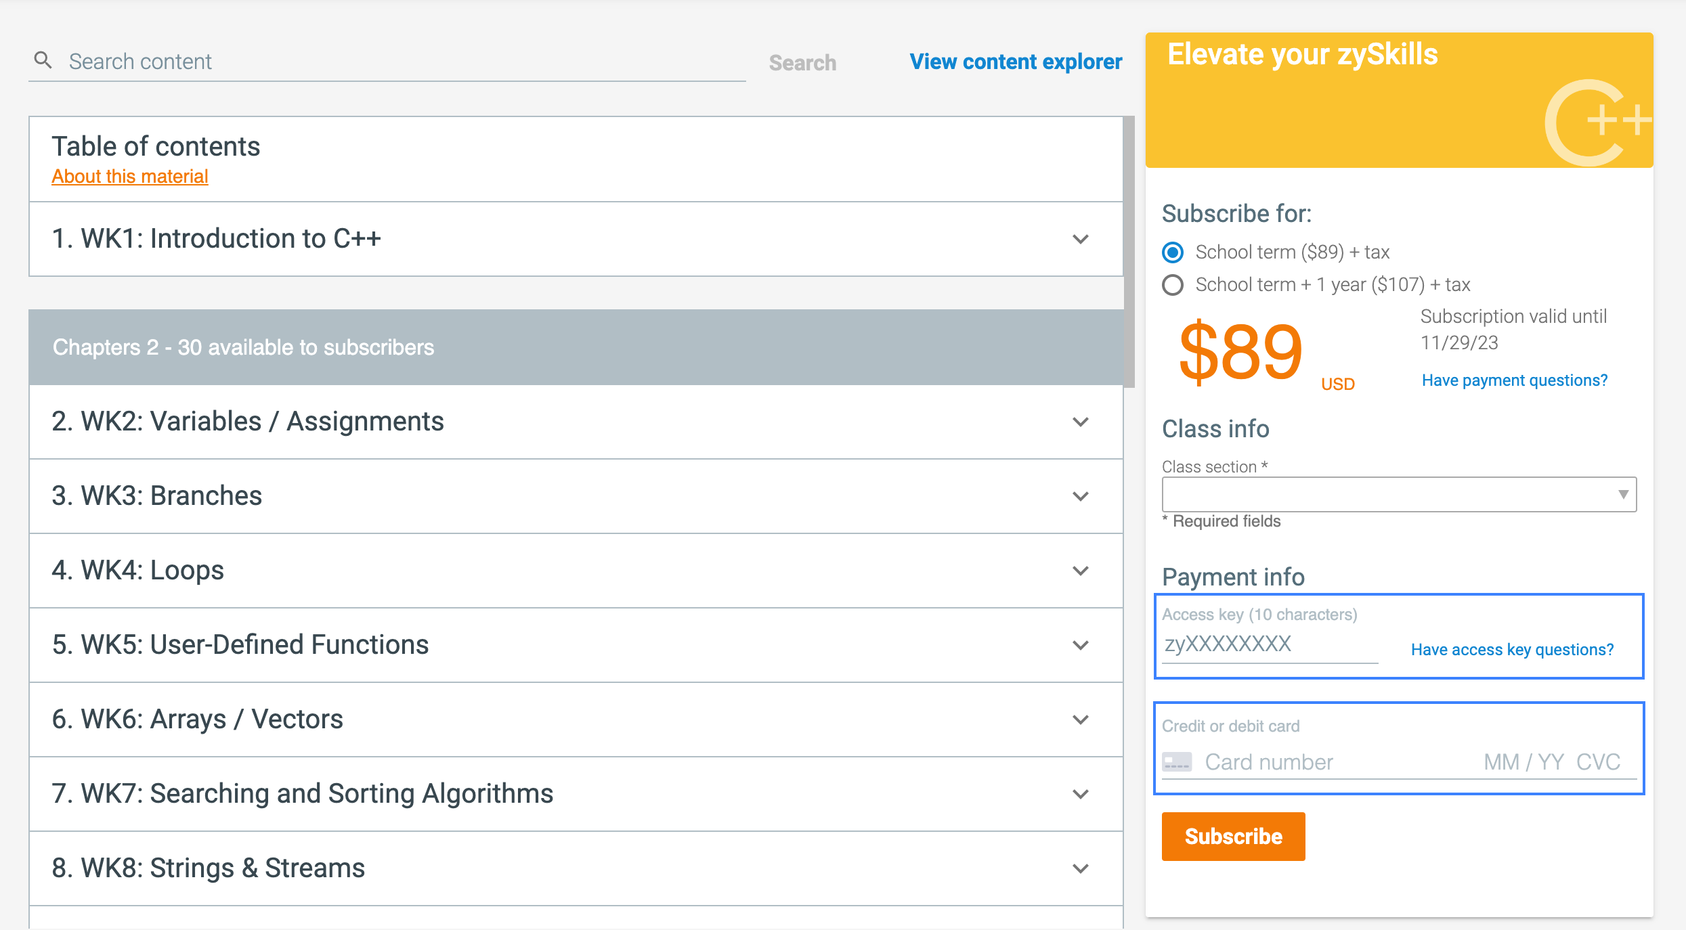The image size is (1686, 930).
Task: Click the magnifying glass search icon
Action: pos(43,60)
